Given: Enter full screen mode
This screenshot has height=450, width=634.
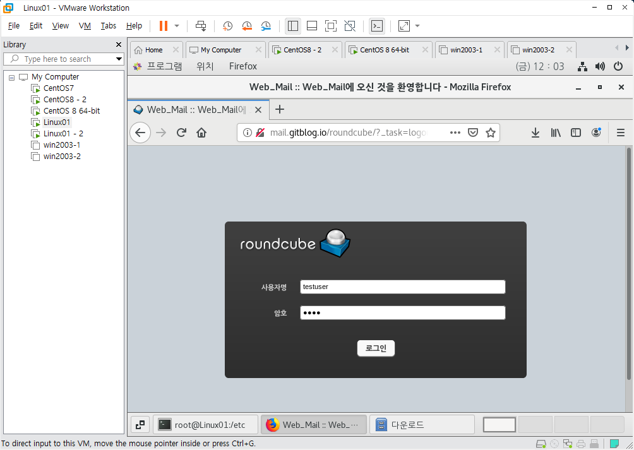Looking at the screenshot, I should click(331, 26).
